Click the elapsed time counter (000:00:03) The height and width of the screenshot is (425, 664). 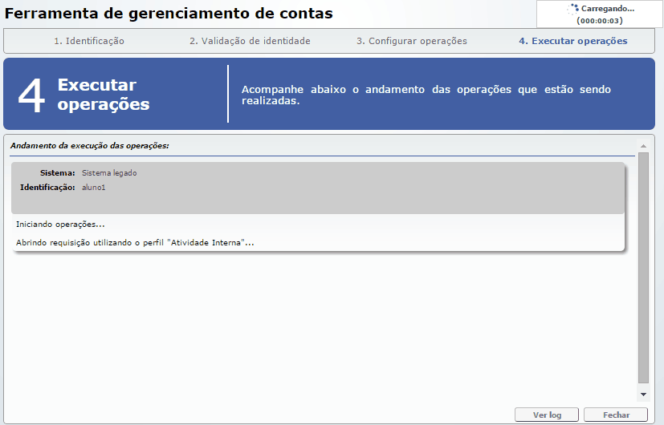click(x=601, y=20)
